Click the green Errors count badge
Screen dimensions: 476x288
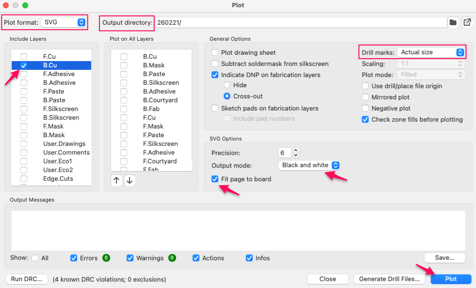coord(106,258)
